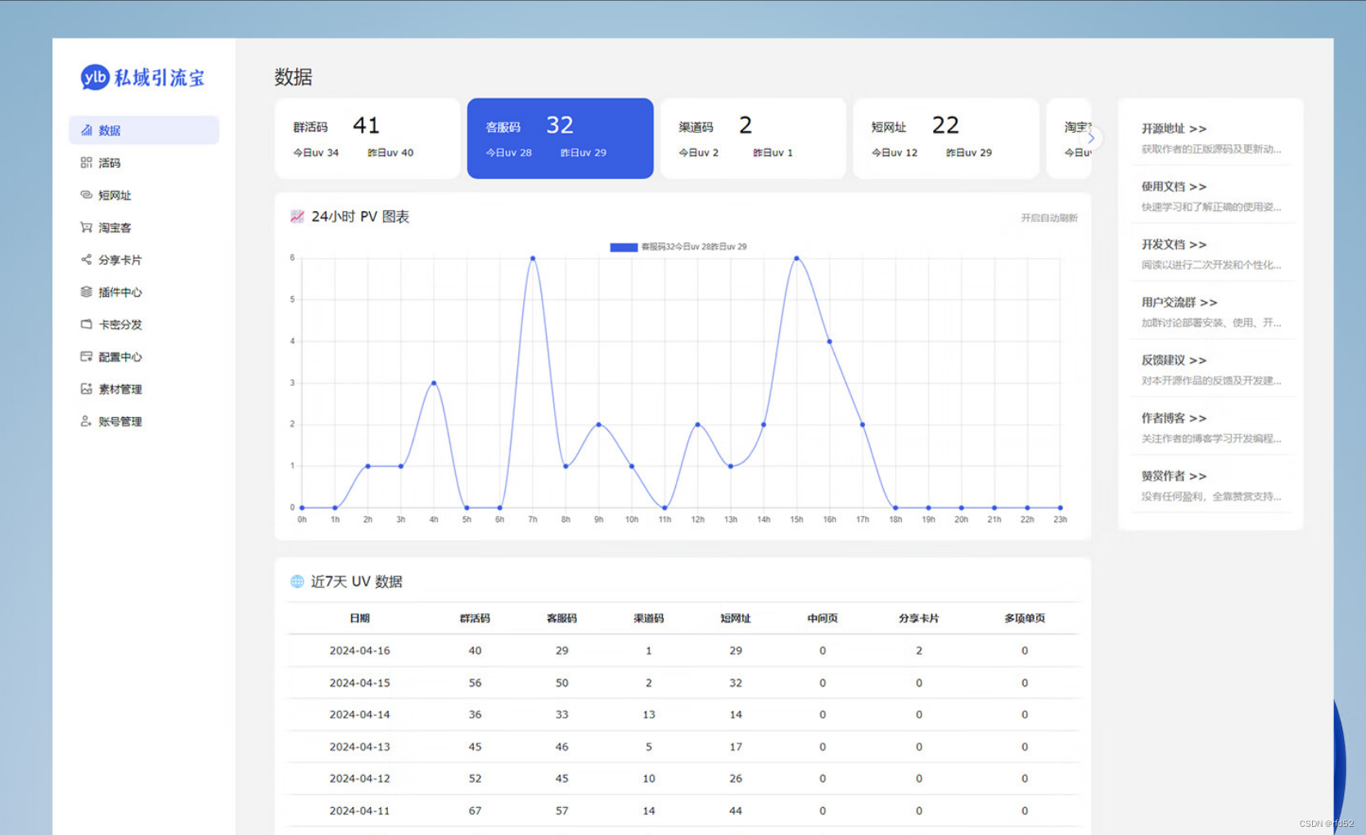The width and height of the screenshot is (1366, 835).
Task: Click the settings icon beside 配置中心
Action: 86,357
